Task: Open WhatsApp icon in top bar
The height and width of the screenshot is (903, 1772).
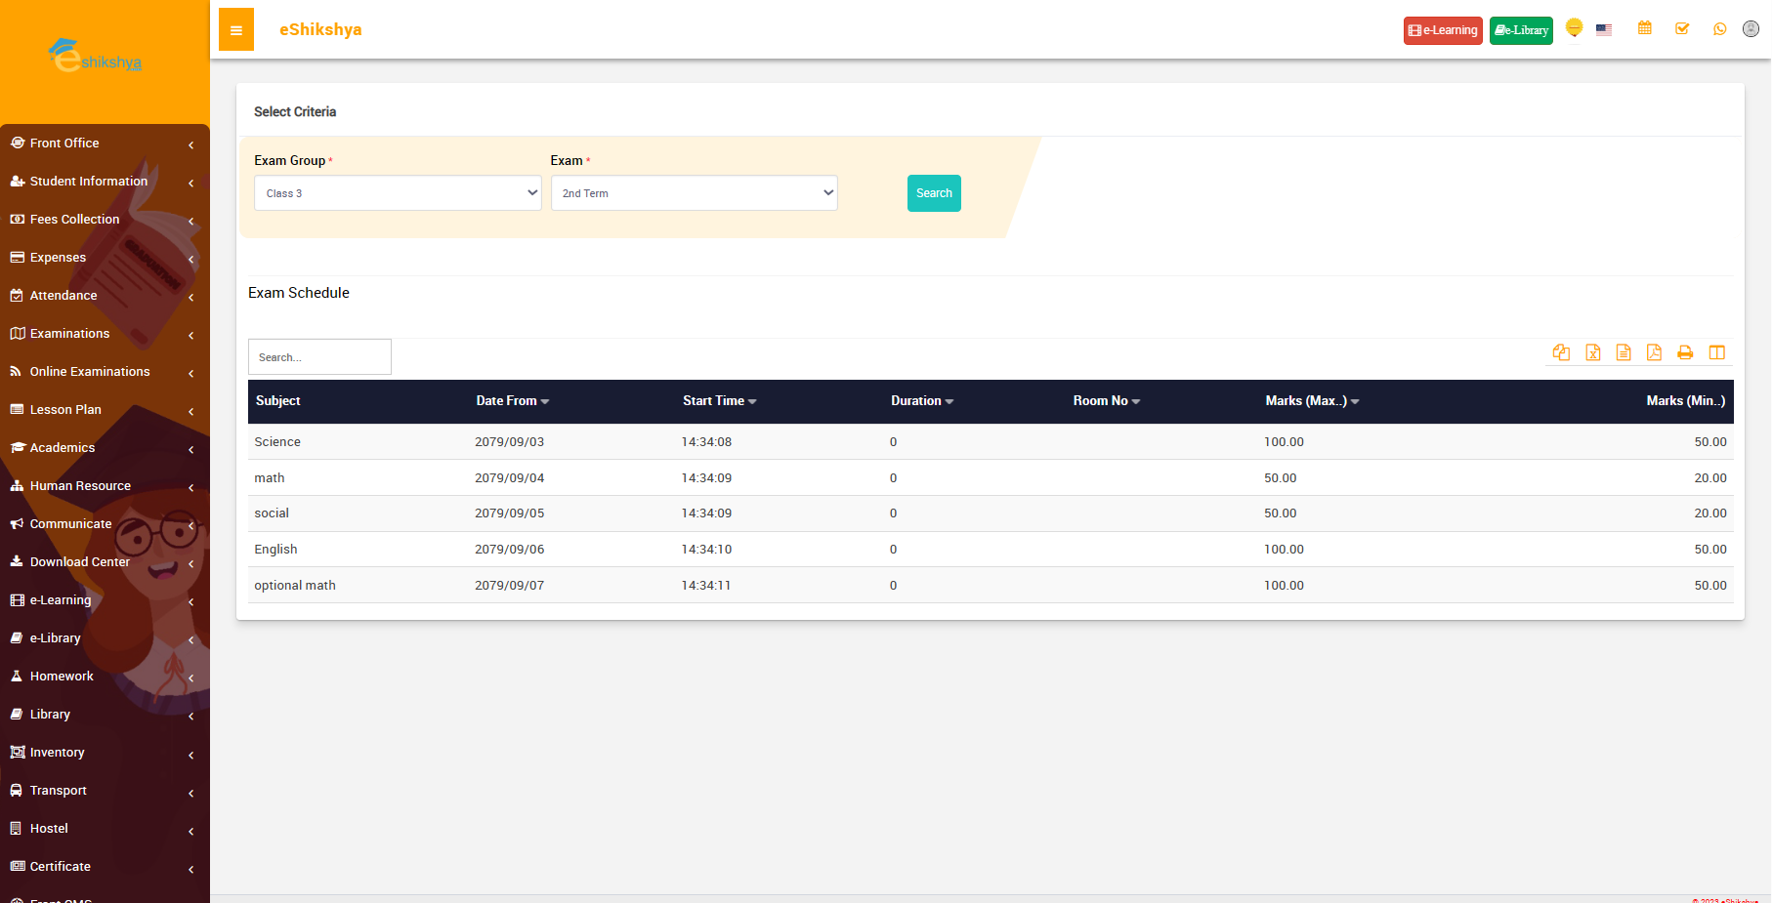Action: [x=1719, y=29]
